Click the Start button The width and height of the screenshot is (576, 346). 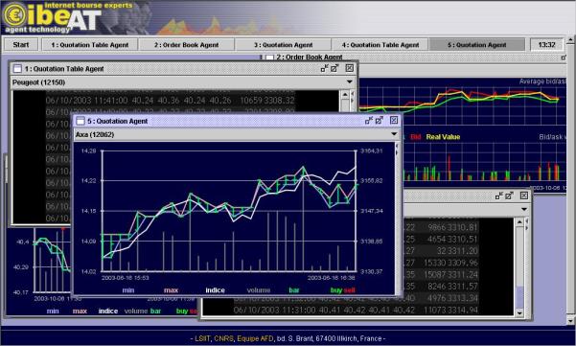21,45
